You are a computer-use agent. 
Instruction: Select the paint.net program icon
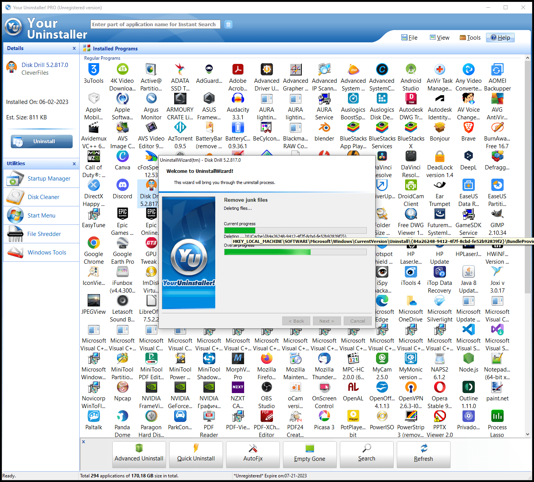[x=497, y=387]
